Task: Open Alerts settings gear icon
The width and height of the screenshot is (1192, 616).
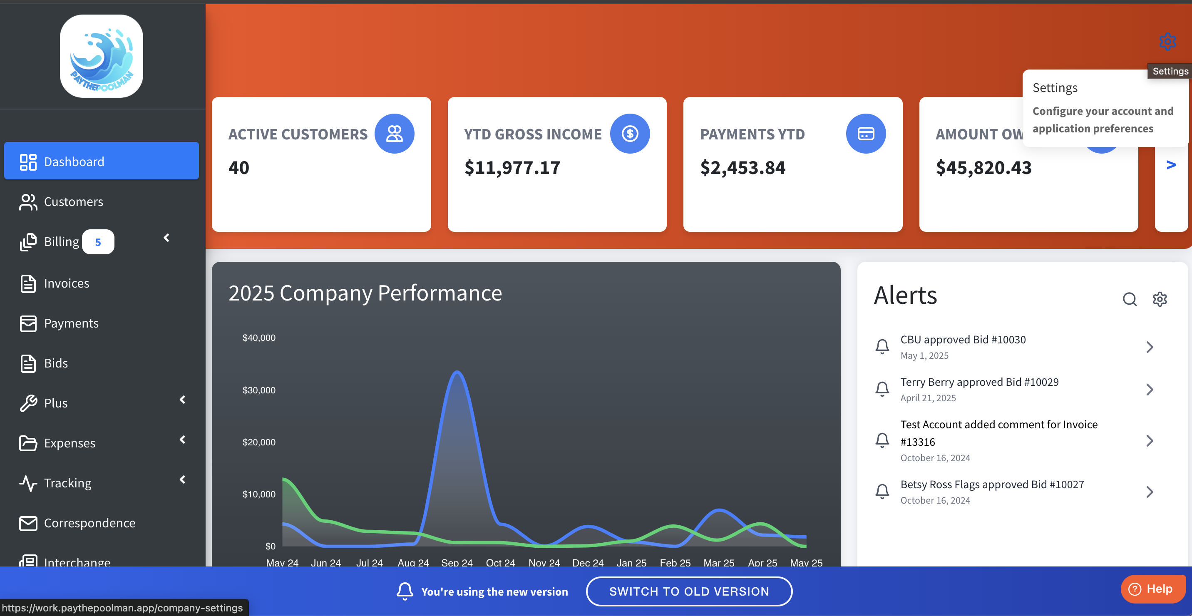Action: [x=1159, y=299]
